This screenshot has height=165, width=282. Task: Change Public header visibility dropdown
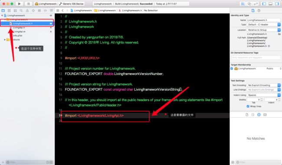pos(274,68)
